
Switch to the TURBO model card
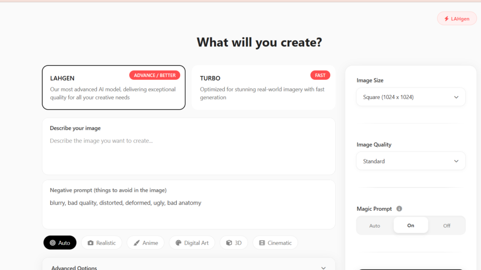[263, 87]
